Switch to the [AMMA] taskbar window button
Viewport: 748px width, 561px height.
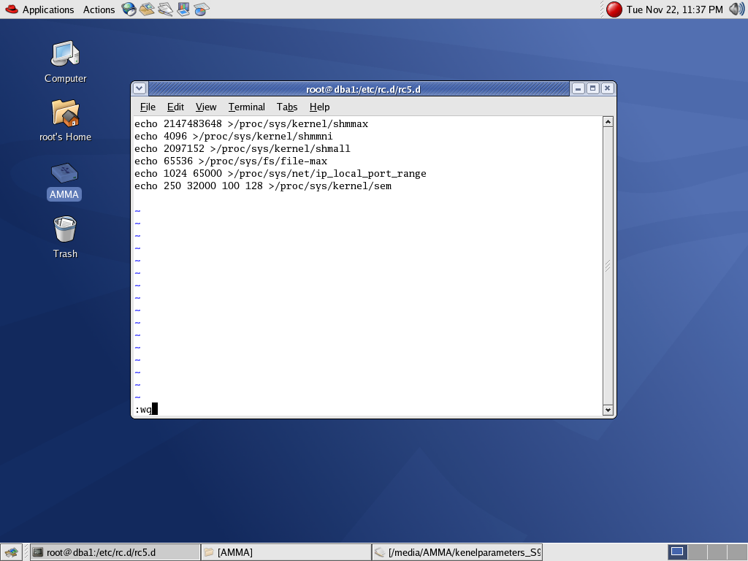click(286, 552)
